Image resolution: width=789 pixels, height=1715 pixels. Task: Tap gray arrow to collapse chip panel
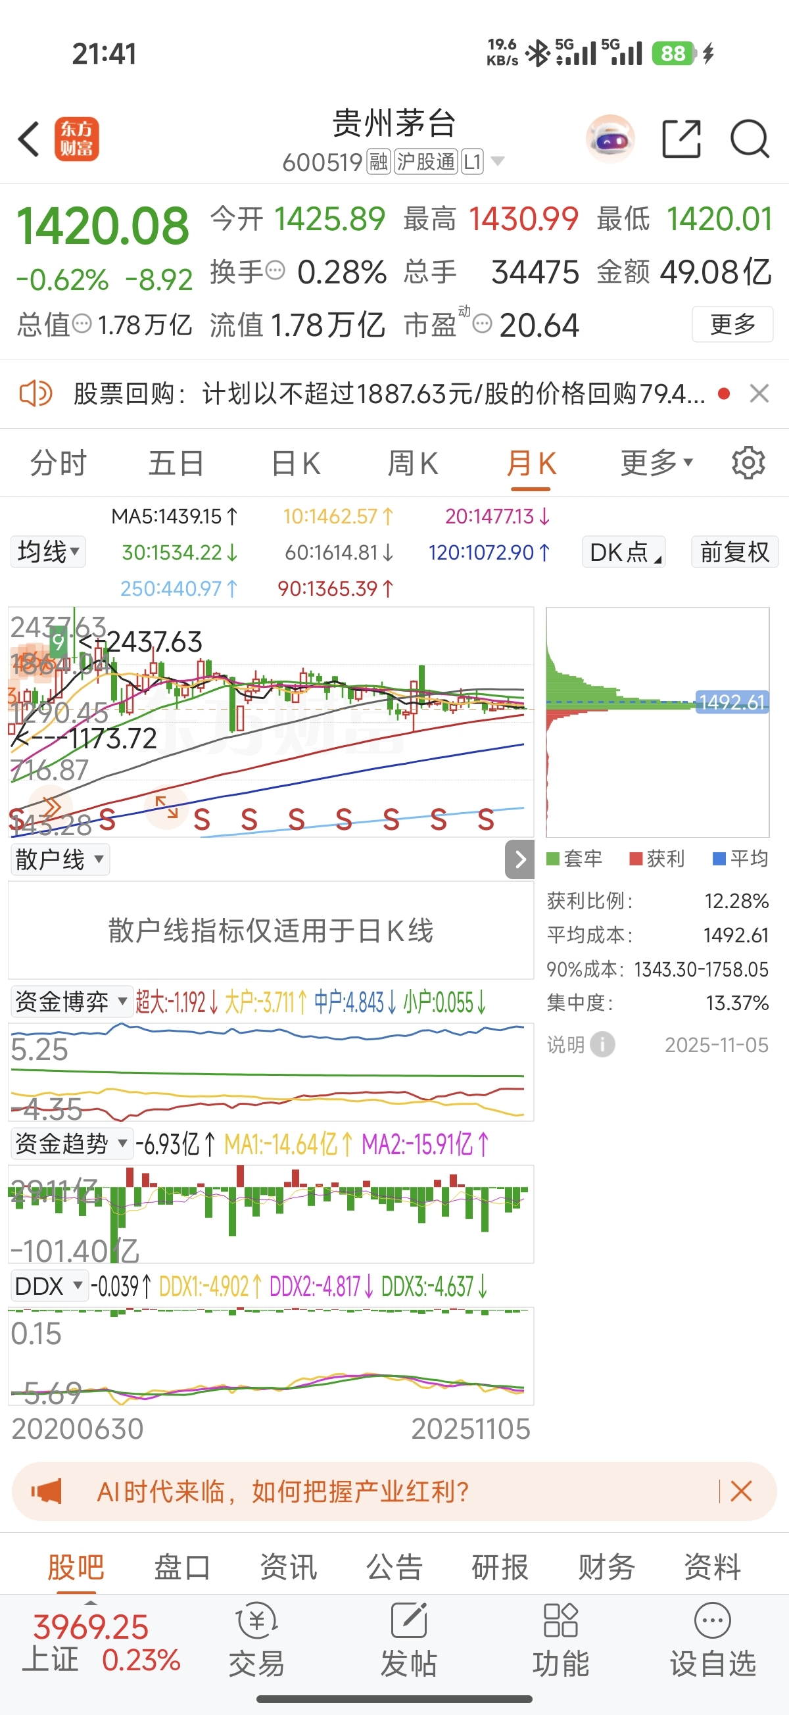click(x=519, y=859)
